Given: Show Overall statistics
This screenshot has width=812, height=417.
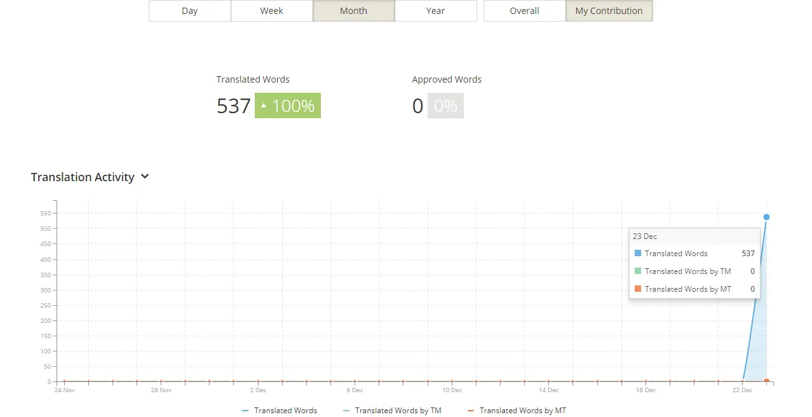Looking at the screenshot, I should [x=525, y=11].
